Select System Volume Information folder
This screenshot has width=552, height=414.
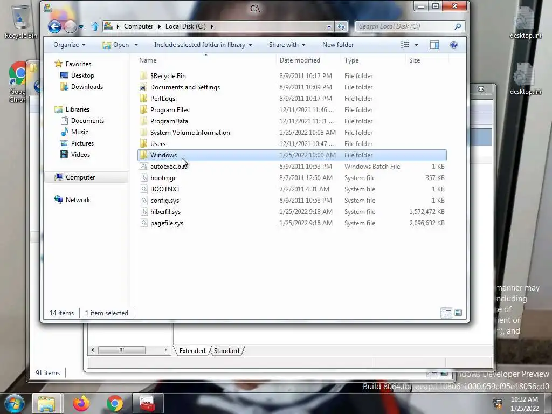tap(190, 133)
